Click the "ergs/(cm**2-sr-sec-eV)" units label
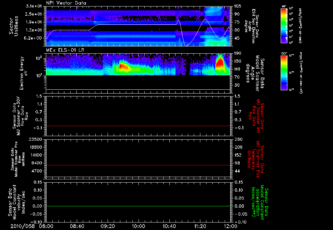Viewport: 333px width, 230px height. [301, 73]
